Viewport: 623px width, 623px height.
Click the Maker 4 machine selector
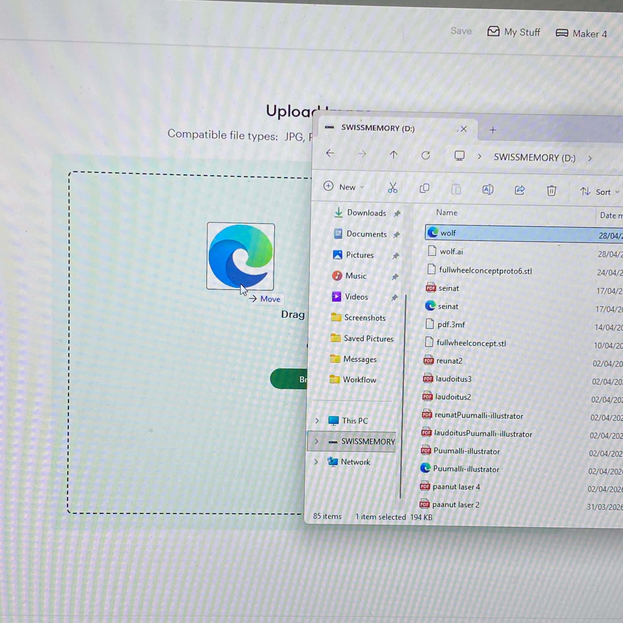[581, 33]
